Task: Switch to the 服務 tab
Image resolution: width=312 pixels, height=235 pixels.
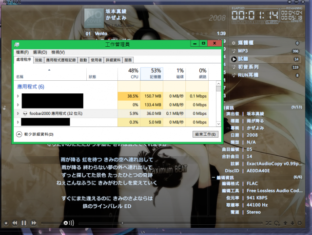Action: pos(128,60)
